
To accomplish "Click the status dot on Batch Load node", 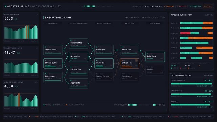I will [46, 74].
